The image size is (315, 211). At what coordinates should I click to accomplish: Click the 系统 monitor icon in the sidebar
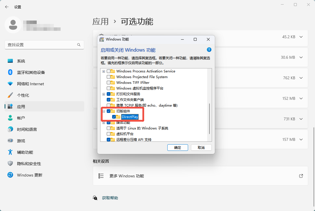pos(10,61)
